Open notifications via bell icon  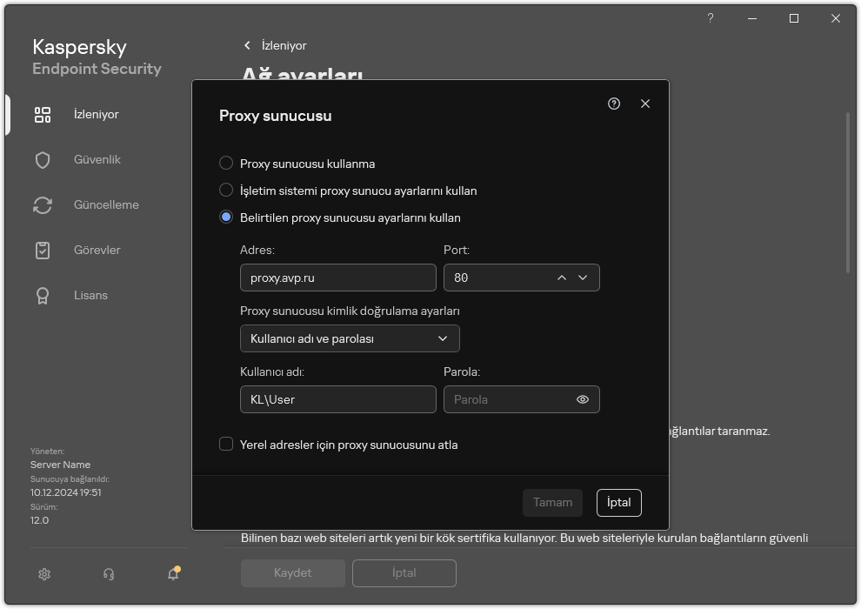172,574
